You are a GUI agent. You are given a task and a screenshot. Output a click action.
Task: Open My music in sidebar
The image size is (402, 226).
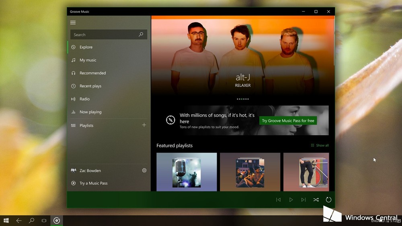click(88, 60)
